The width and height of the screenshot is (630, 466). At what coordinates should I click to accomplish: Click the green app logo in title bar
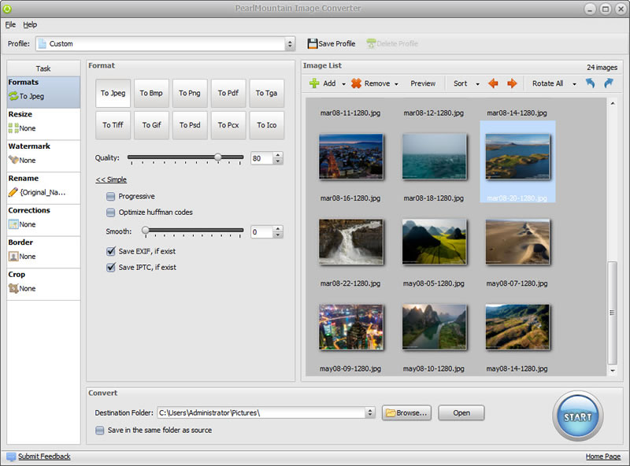point(7,9)
